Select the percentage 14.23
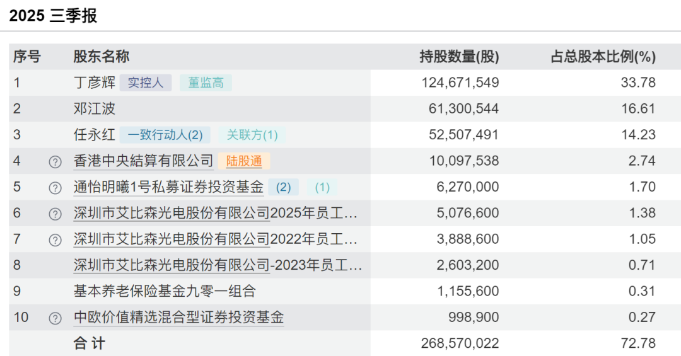Screen dimensions: 681x356 (638, 135)
